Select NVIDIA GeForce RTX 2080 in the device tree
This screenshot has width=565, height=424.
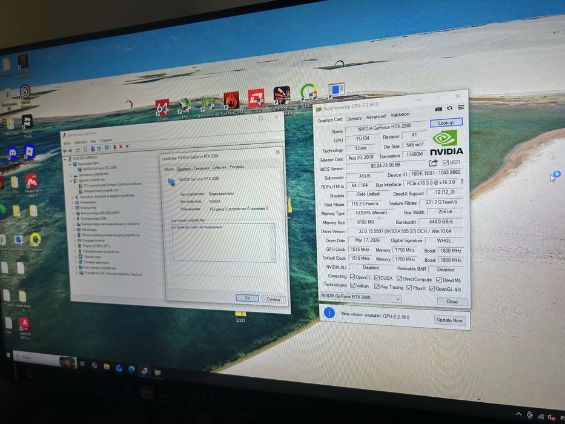point(99,168)
